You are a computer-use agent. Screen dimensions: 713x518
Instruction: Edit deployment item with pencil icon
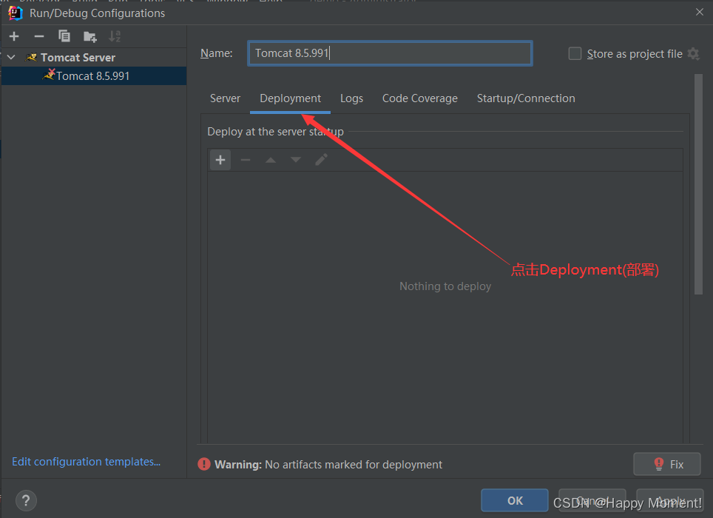pos(321,160)
